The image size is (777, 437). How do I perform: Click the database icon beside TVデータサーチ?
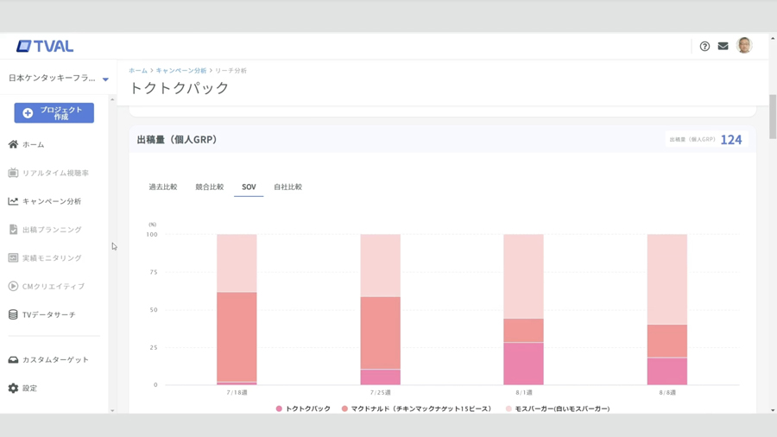click(13, 314)
